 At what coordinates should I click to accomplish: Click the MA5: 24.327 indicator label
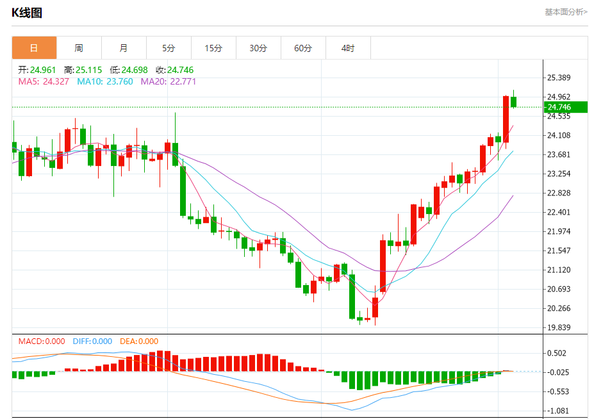click(x=44, y=81)
